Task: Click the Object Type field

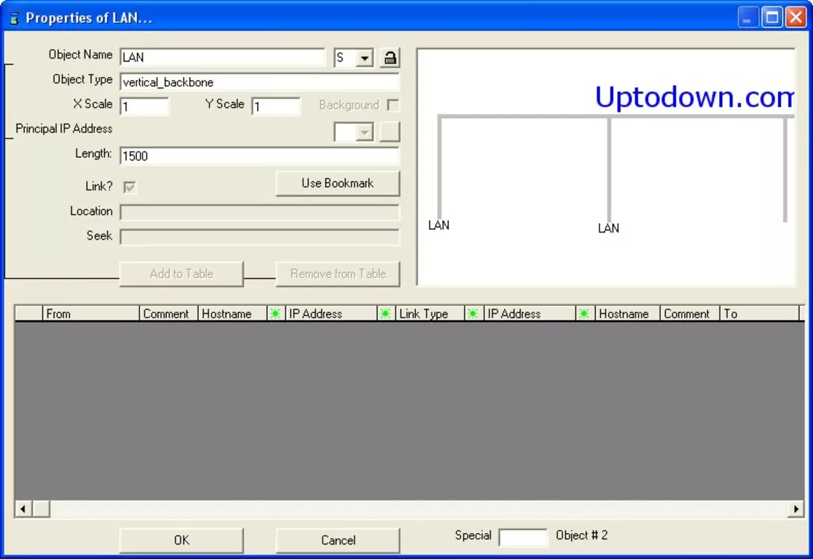Action: tap(260, 82)
